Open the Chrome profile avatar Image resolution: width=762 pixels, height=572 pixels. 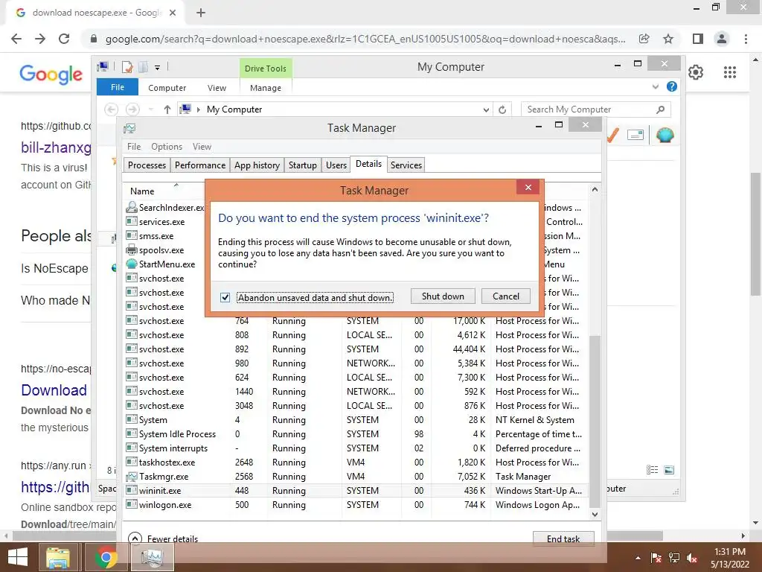tap(722, 39)
